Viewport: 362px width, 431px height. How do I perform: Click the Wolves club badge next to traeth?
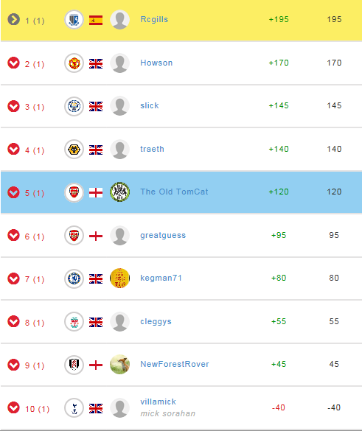pos(74,150)
